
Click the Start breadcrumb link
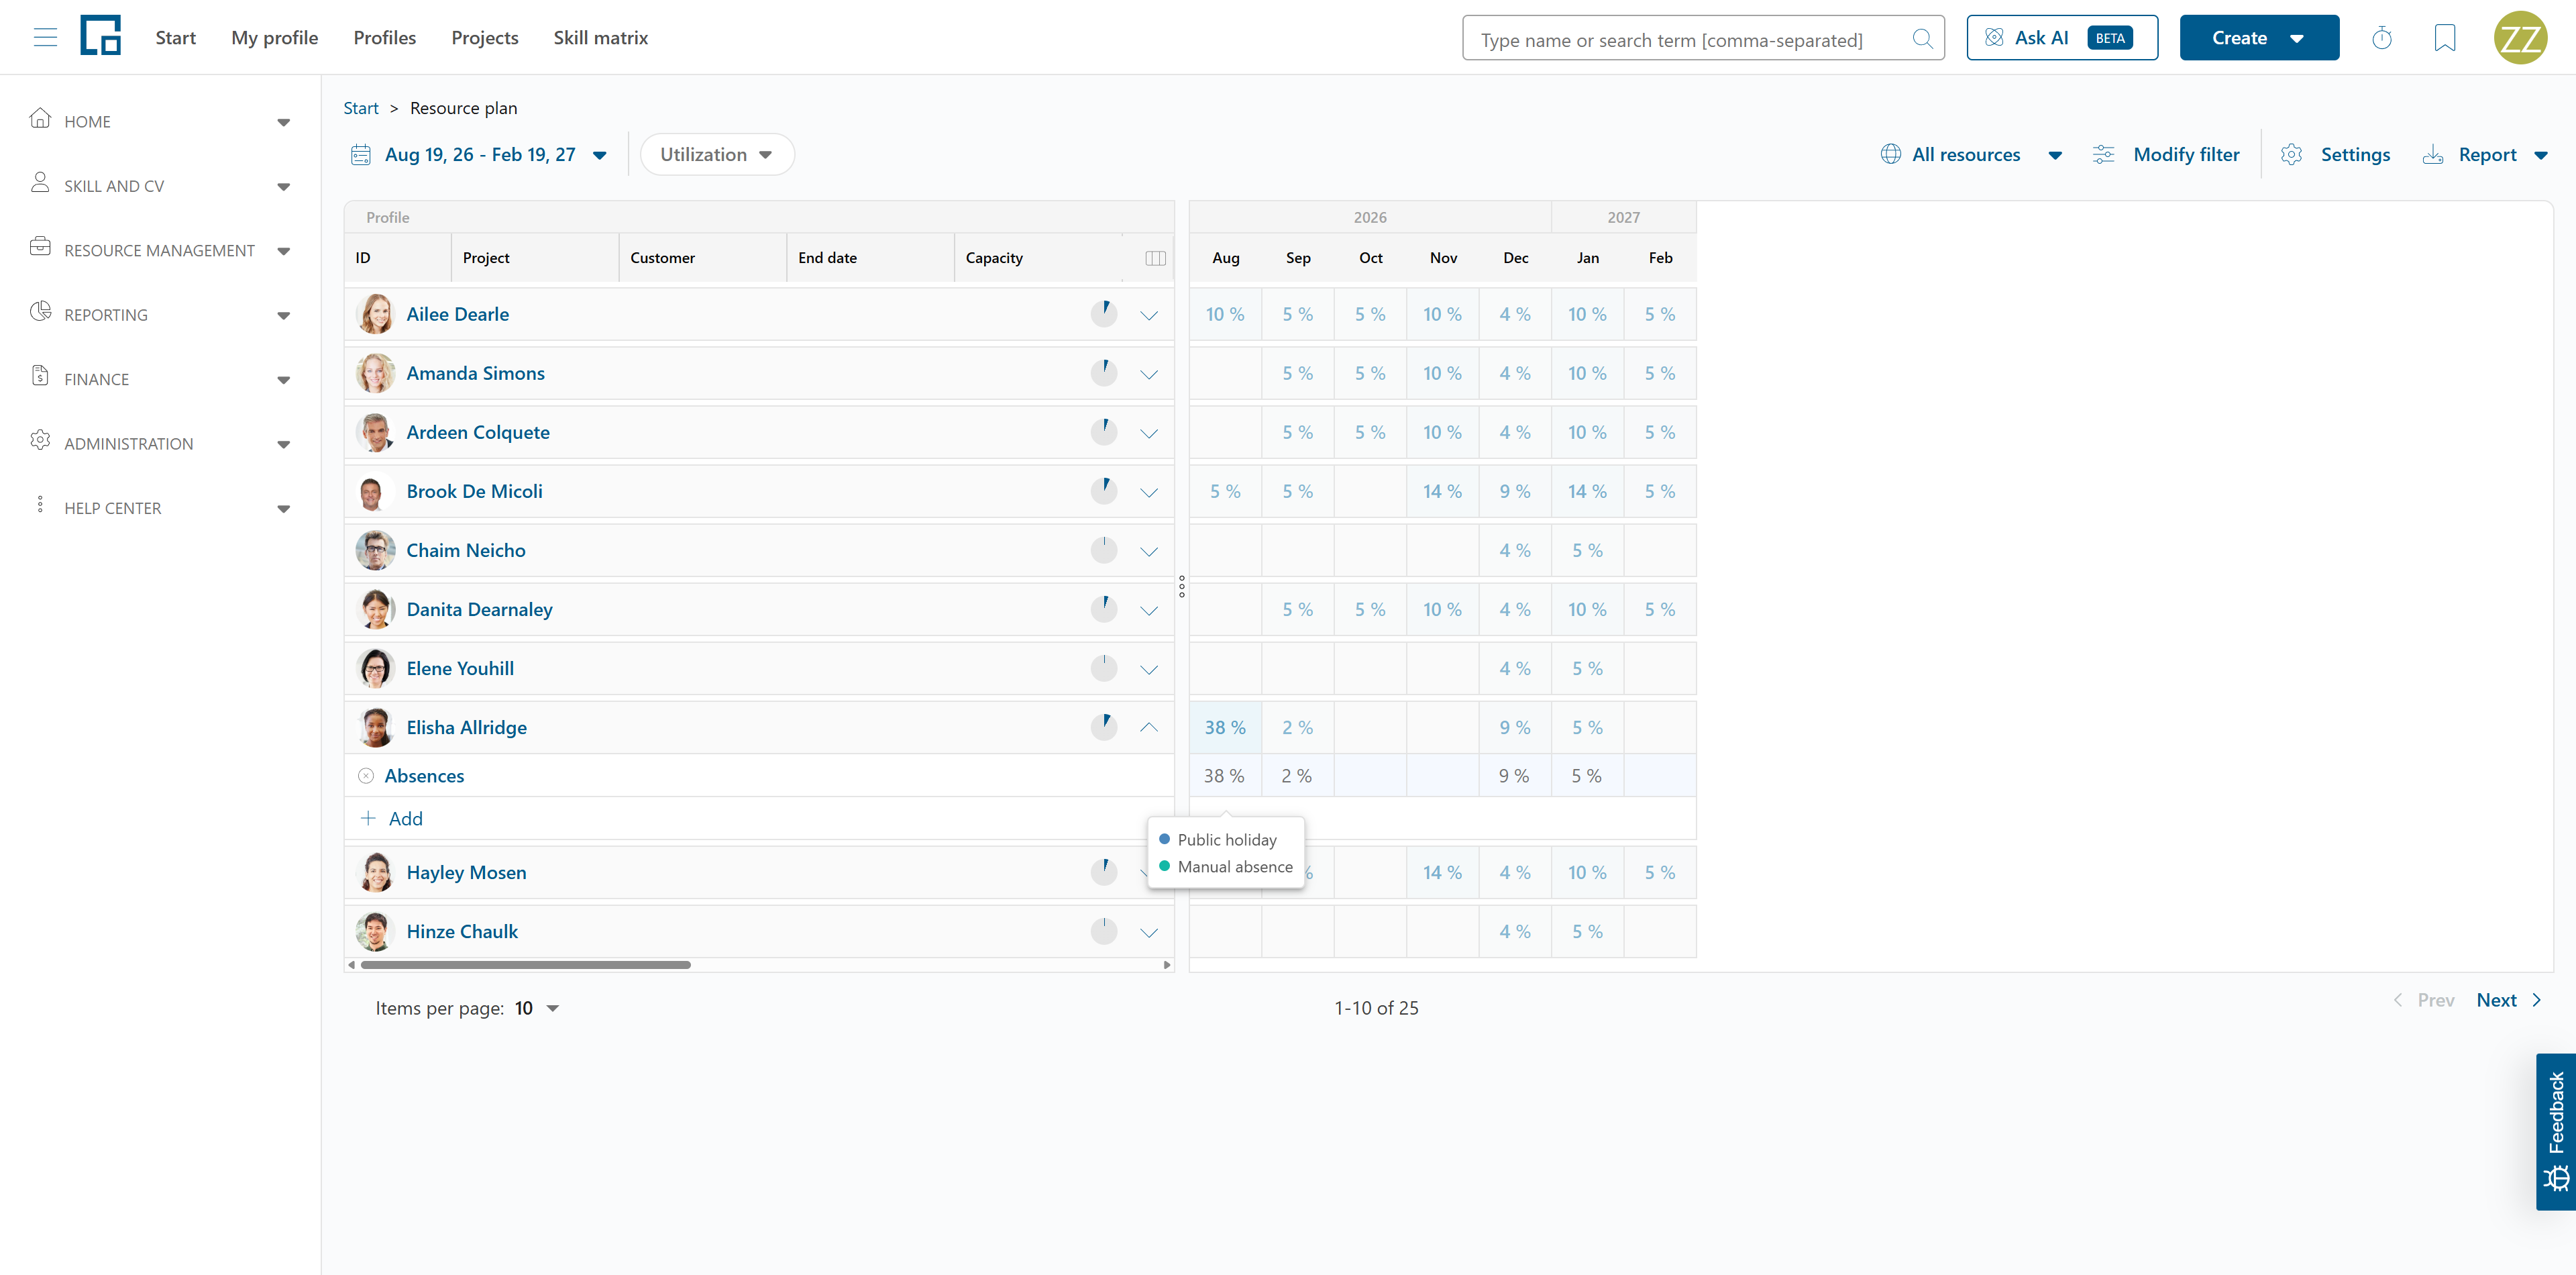click(361, 108)
